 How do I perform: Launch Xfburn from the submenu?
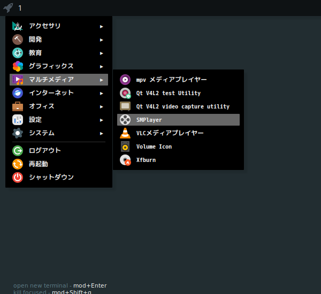coord(178,160)
